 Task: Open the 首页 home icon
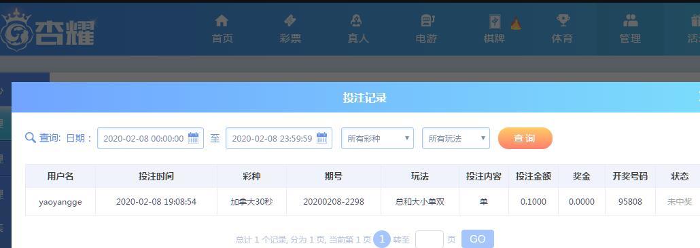[x=222, y=20]
